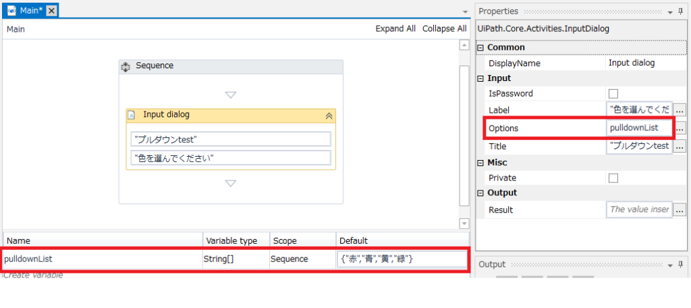Image resolution: width=691 pixels, height=308 pixels.
Task: Click the Main breadcrumb in designer
Action: click(16, 29)
